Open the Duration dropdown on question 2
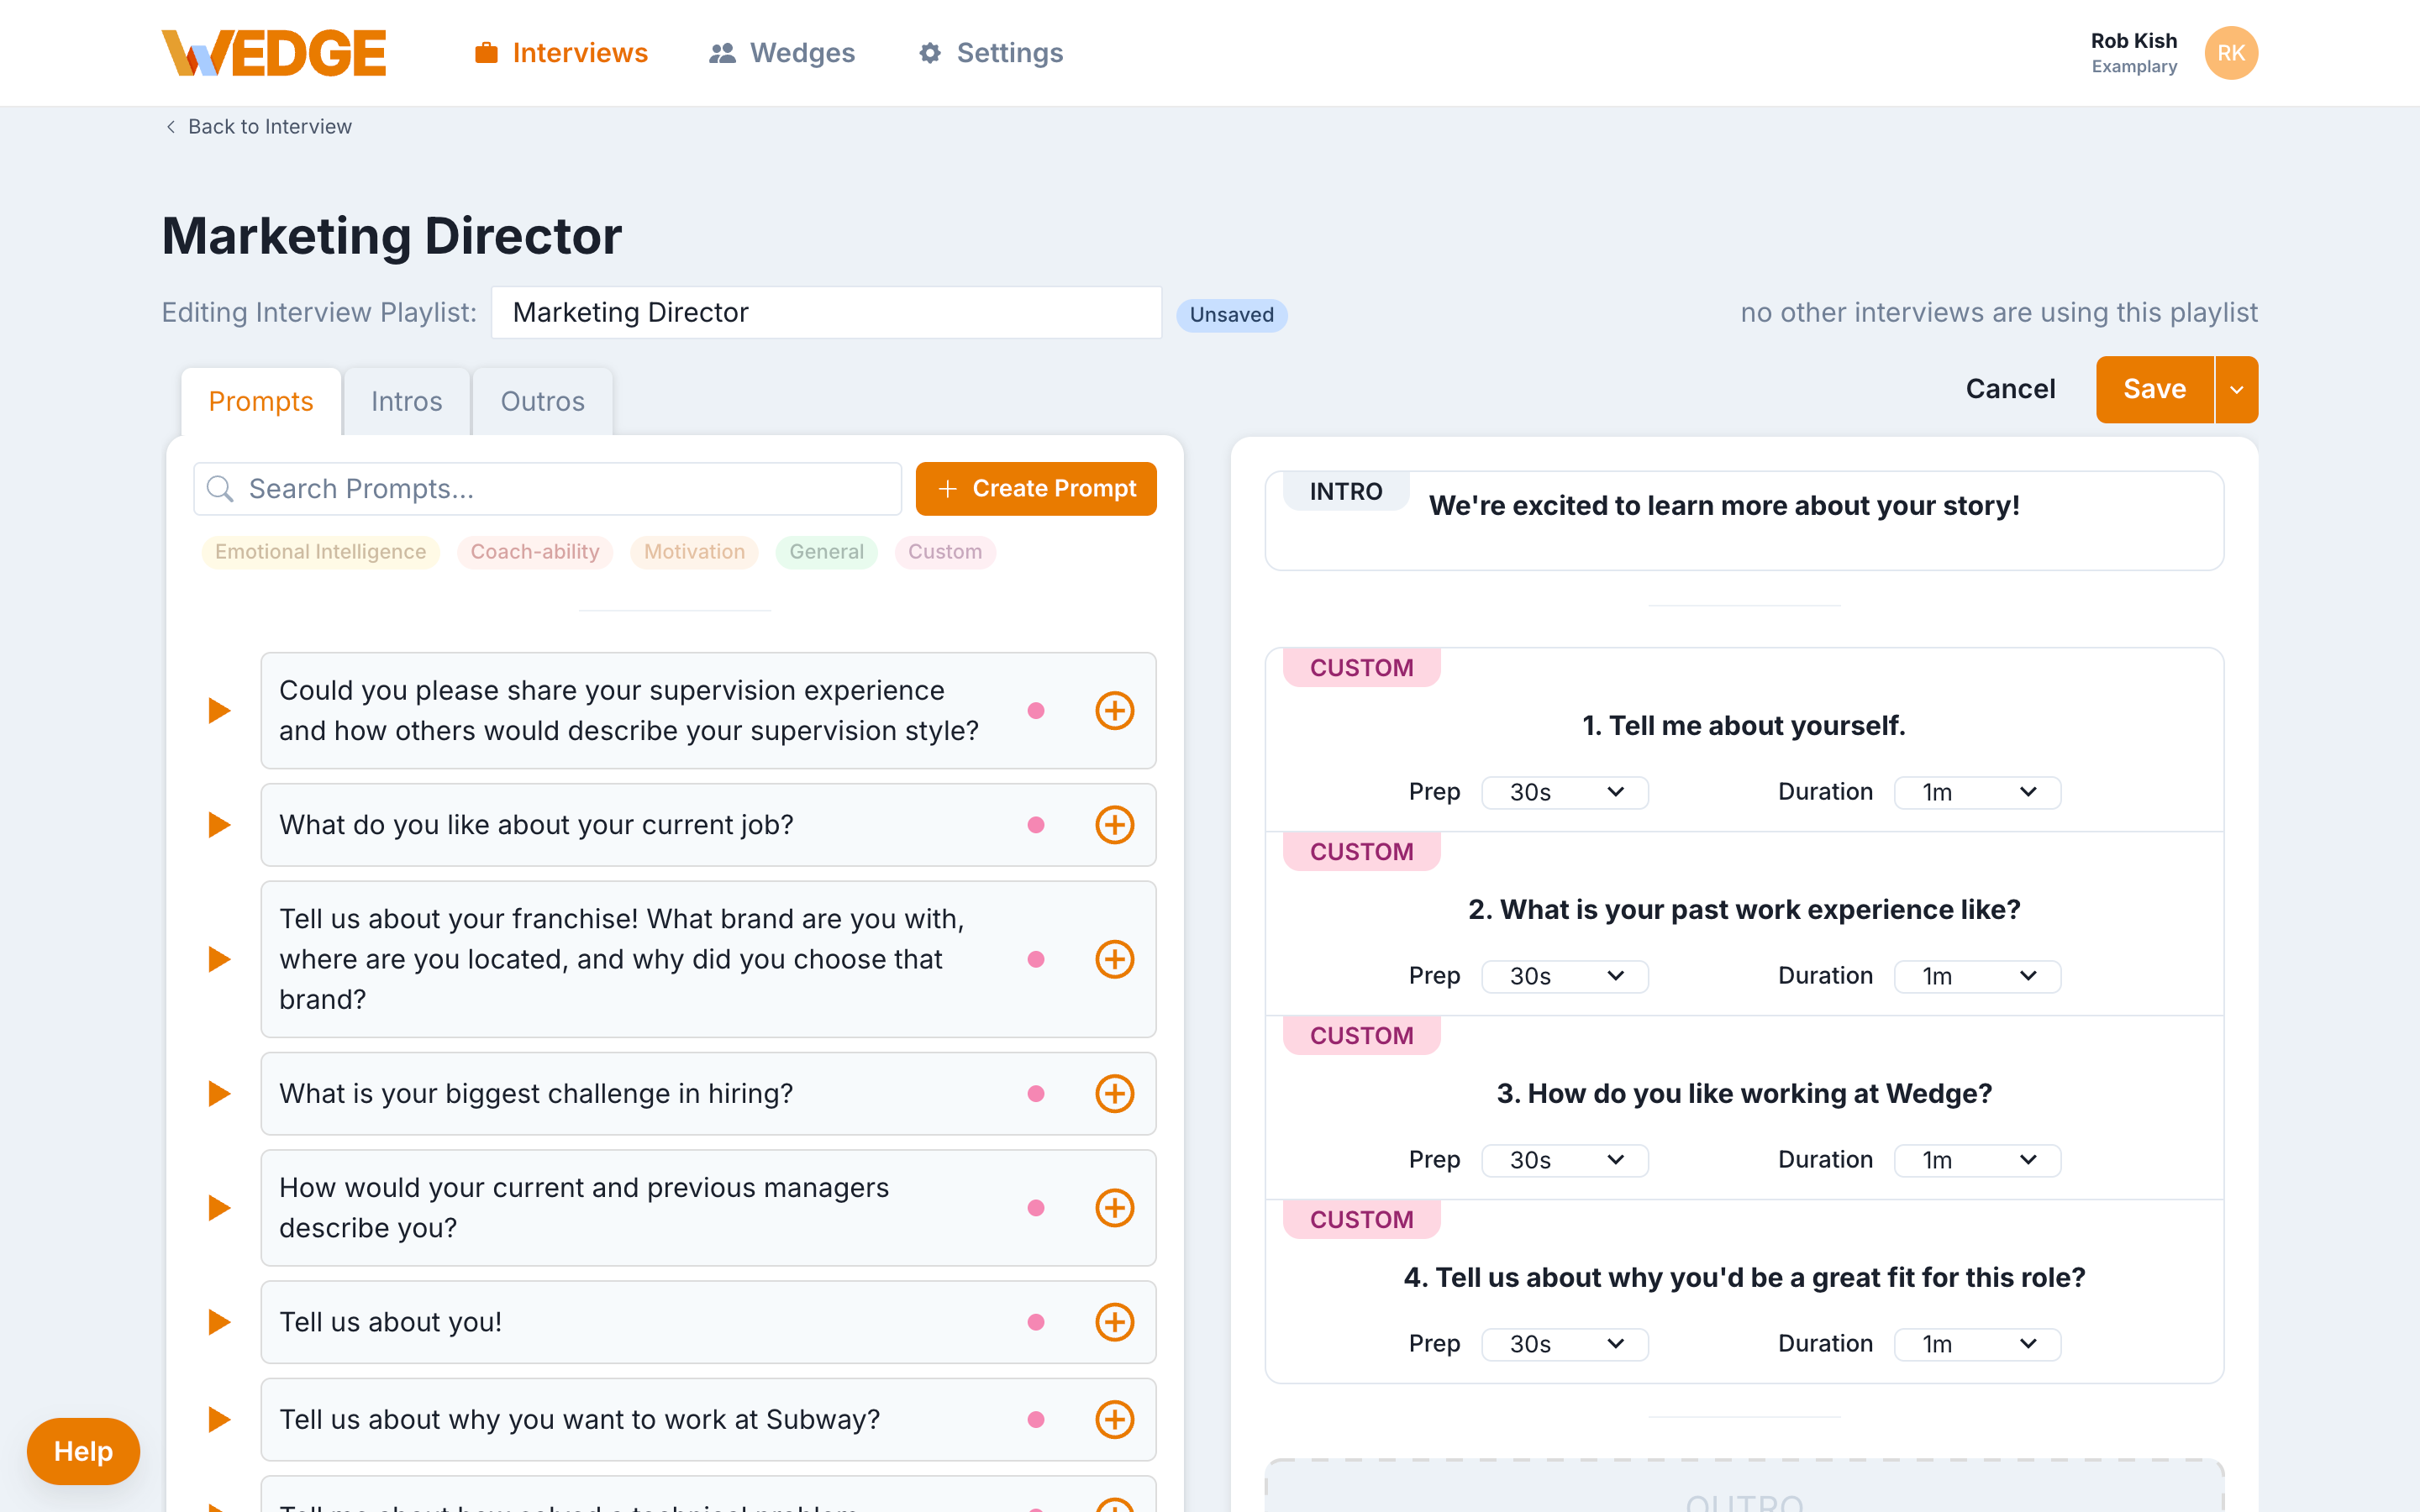This screenshot has width=2420, height=1512. point(1976,975)
